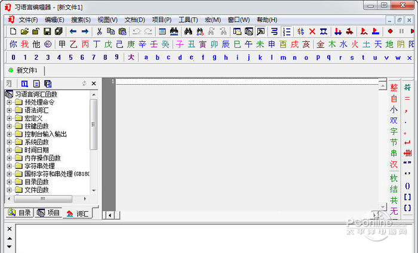Viewport: 418px width, 253px height.
Task: Save the file with the single floppy disk icon
Action: click(47, 32)
